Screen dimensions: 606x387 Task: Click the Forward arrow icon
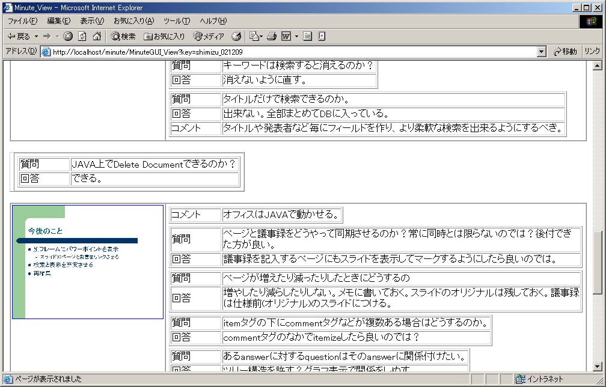[x=47, y=36]
